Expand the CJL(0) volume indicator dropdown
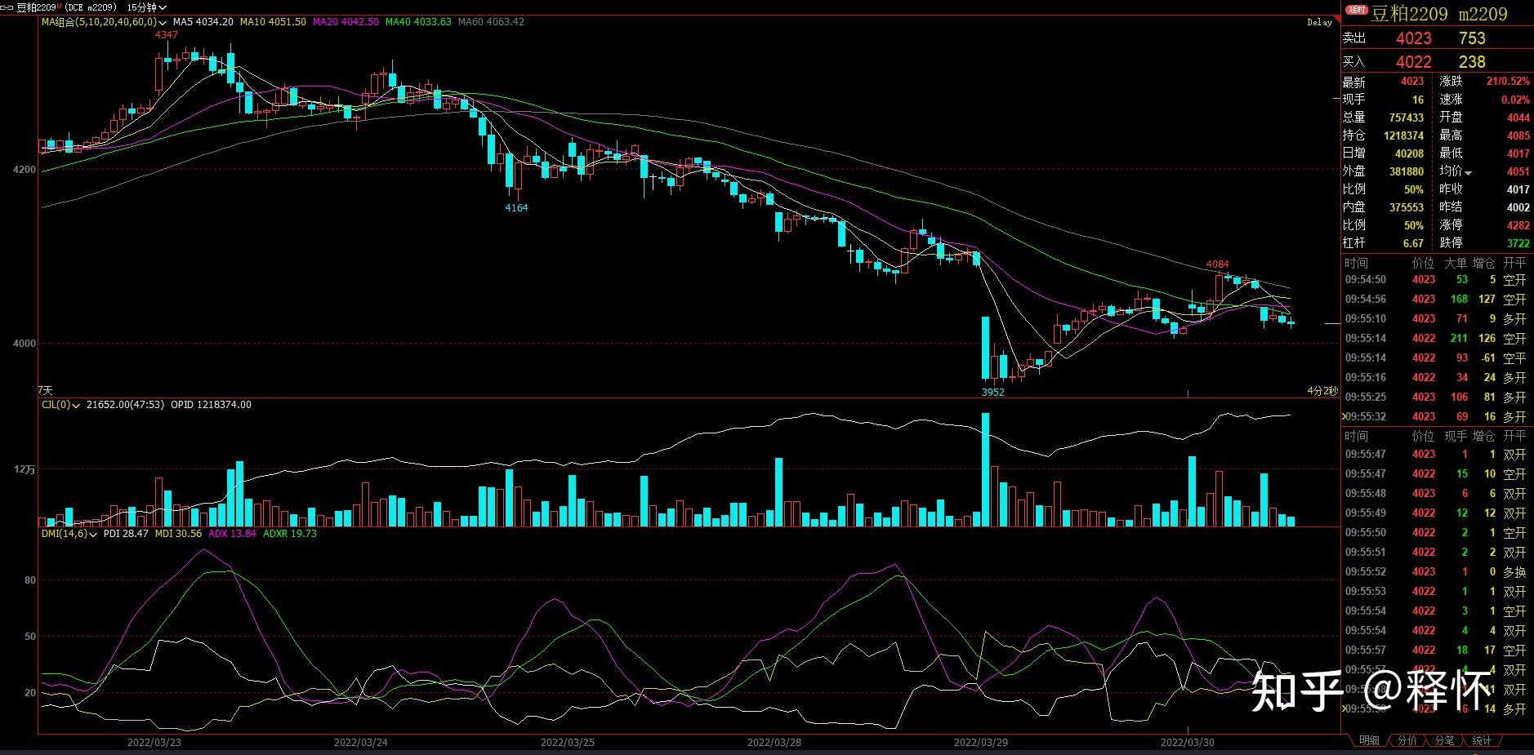The width and height of the screenshot is (1534, 755). click(x=60, y=405)
